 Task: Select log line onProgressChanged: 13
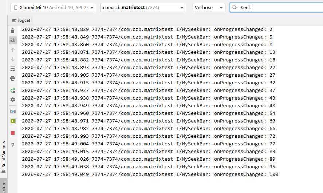click(x=149, y=52)
